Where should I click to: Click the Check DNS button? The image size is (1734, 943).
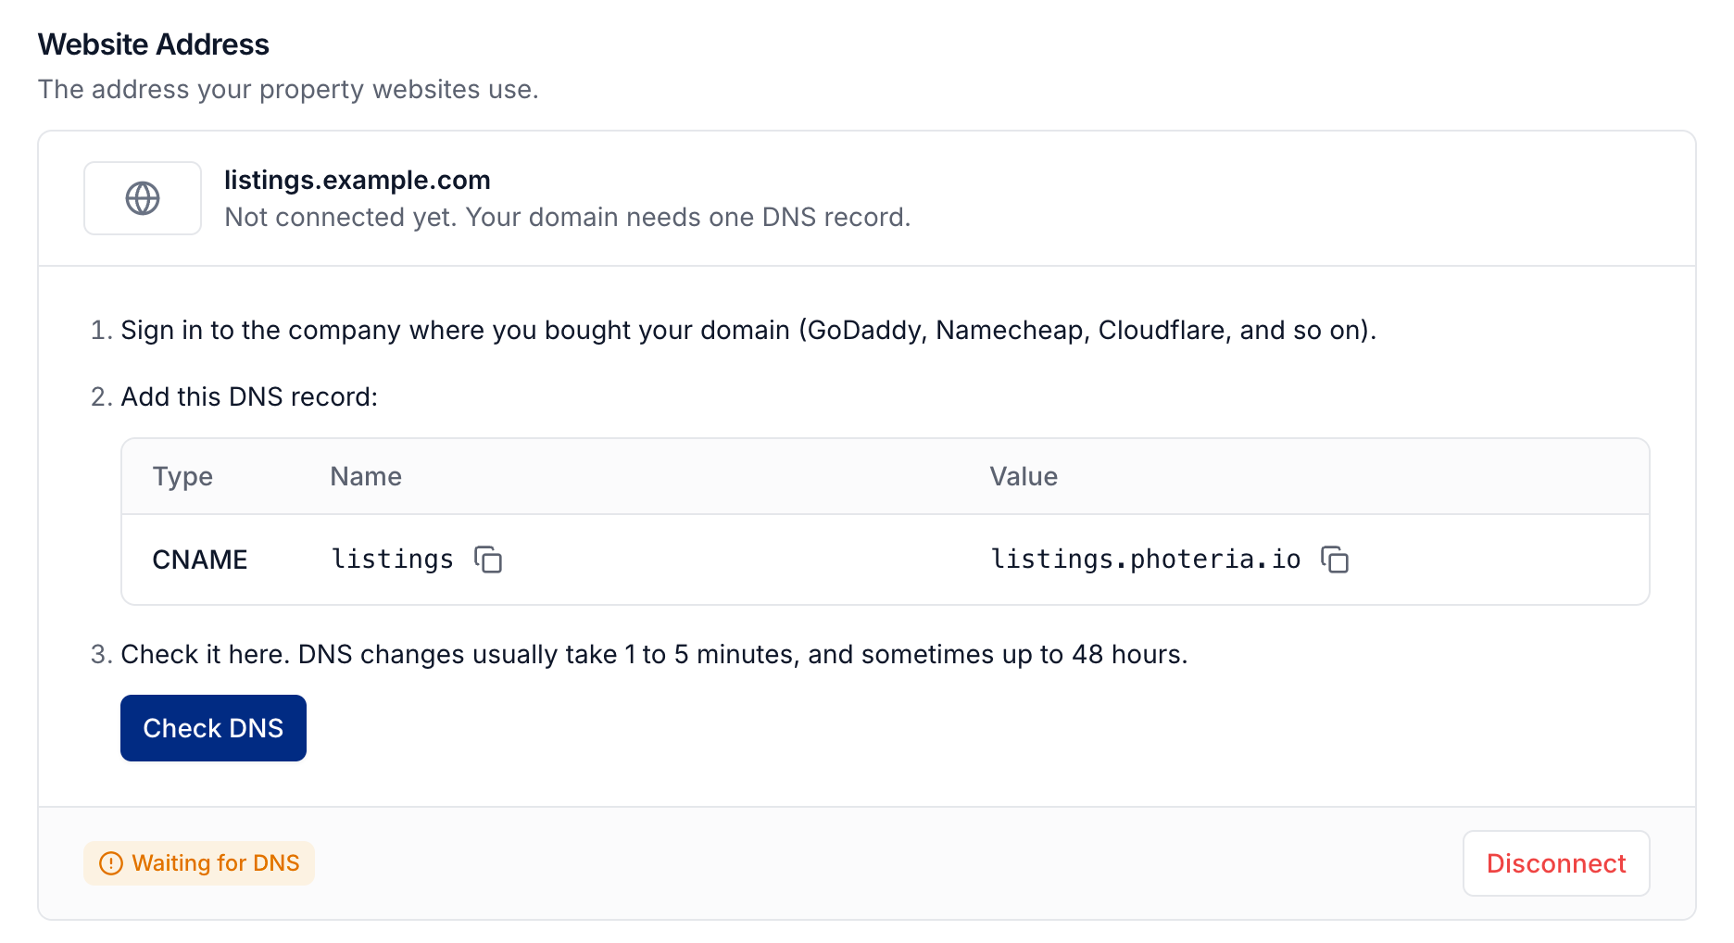point(213,728)
